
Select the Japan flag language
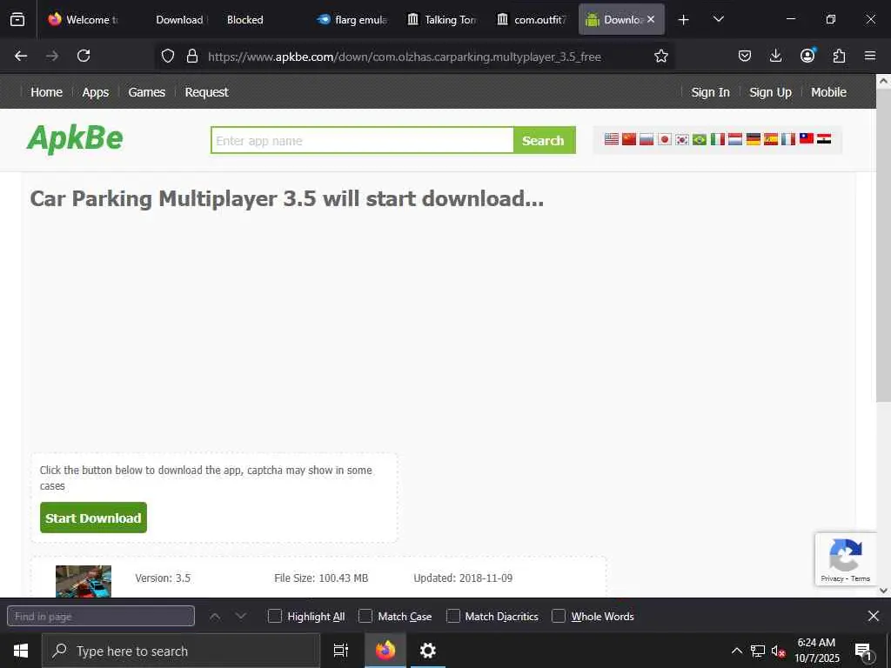(664, 139)
